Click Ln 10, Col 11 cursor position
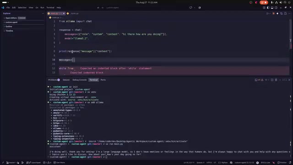This screenshot has height=165, width=293. pyautogui.click(x=189, y=163)
